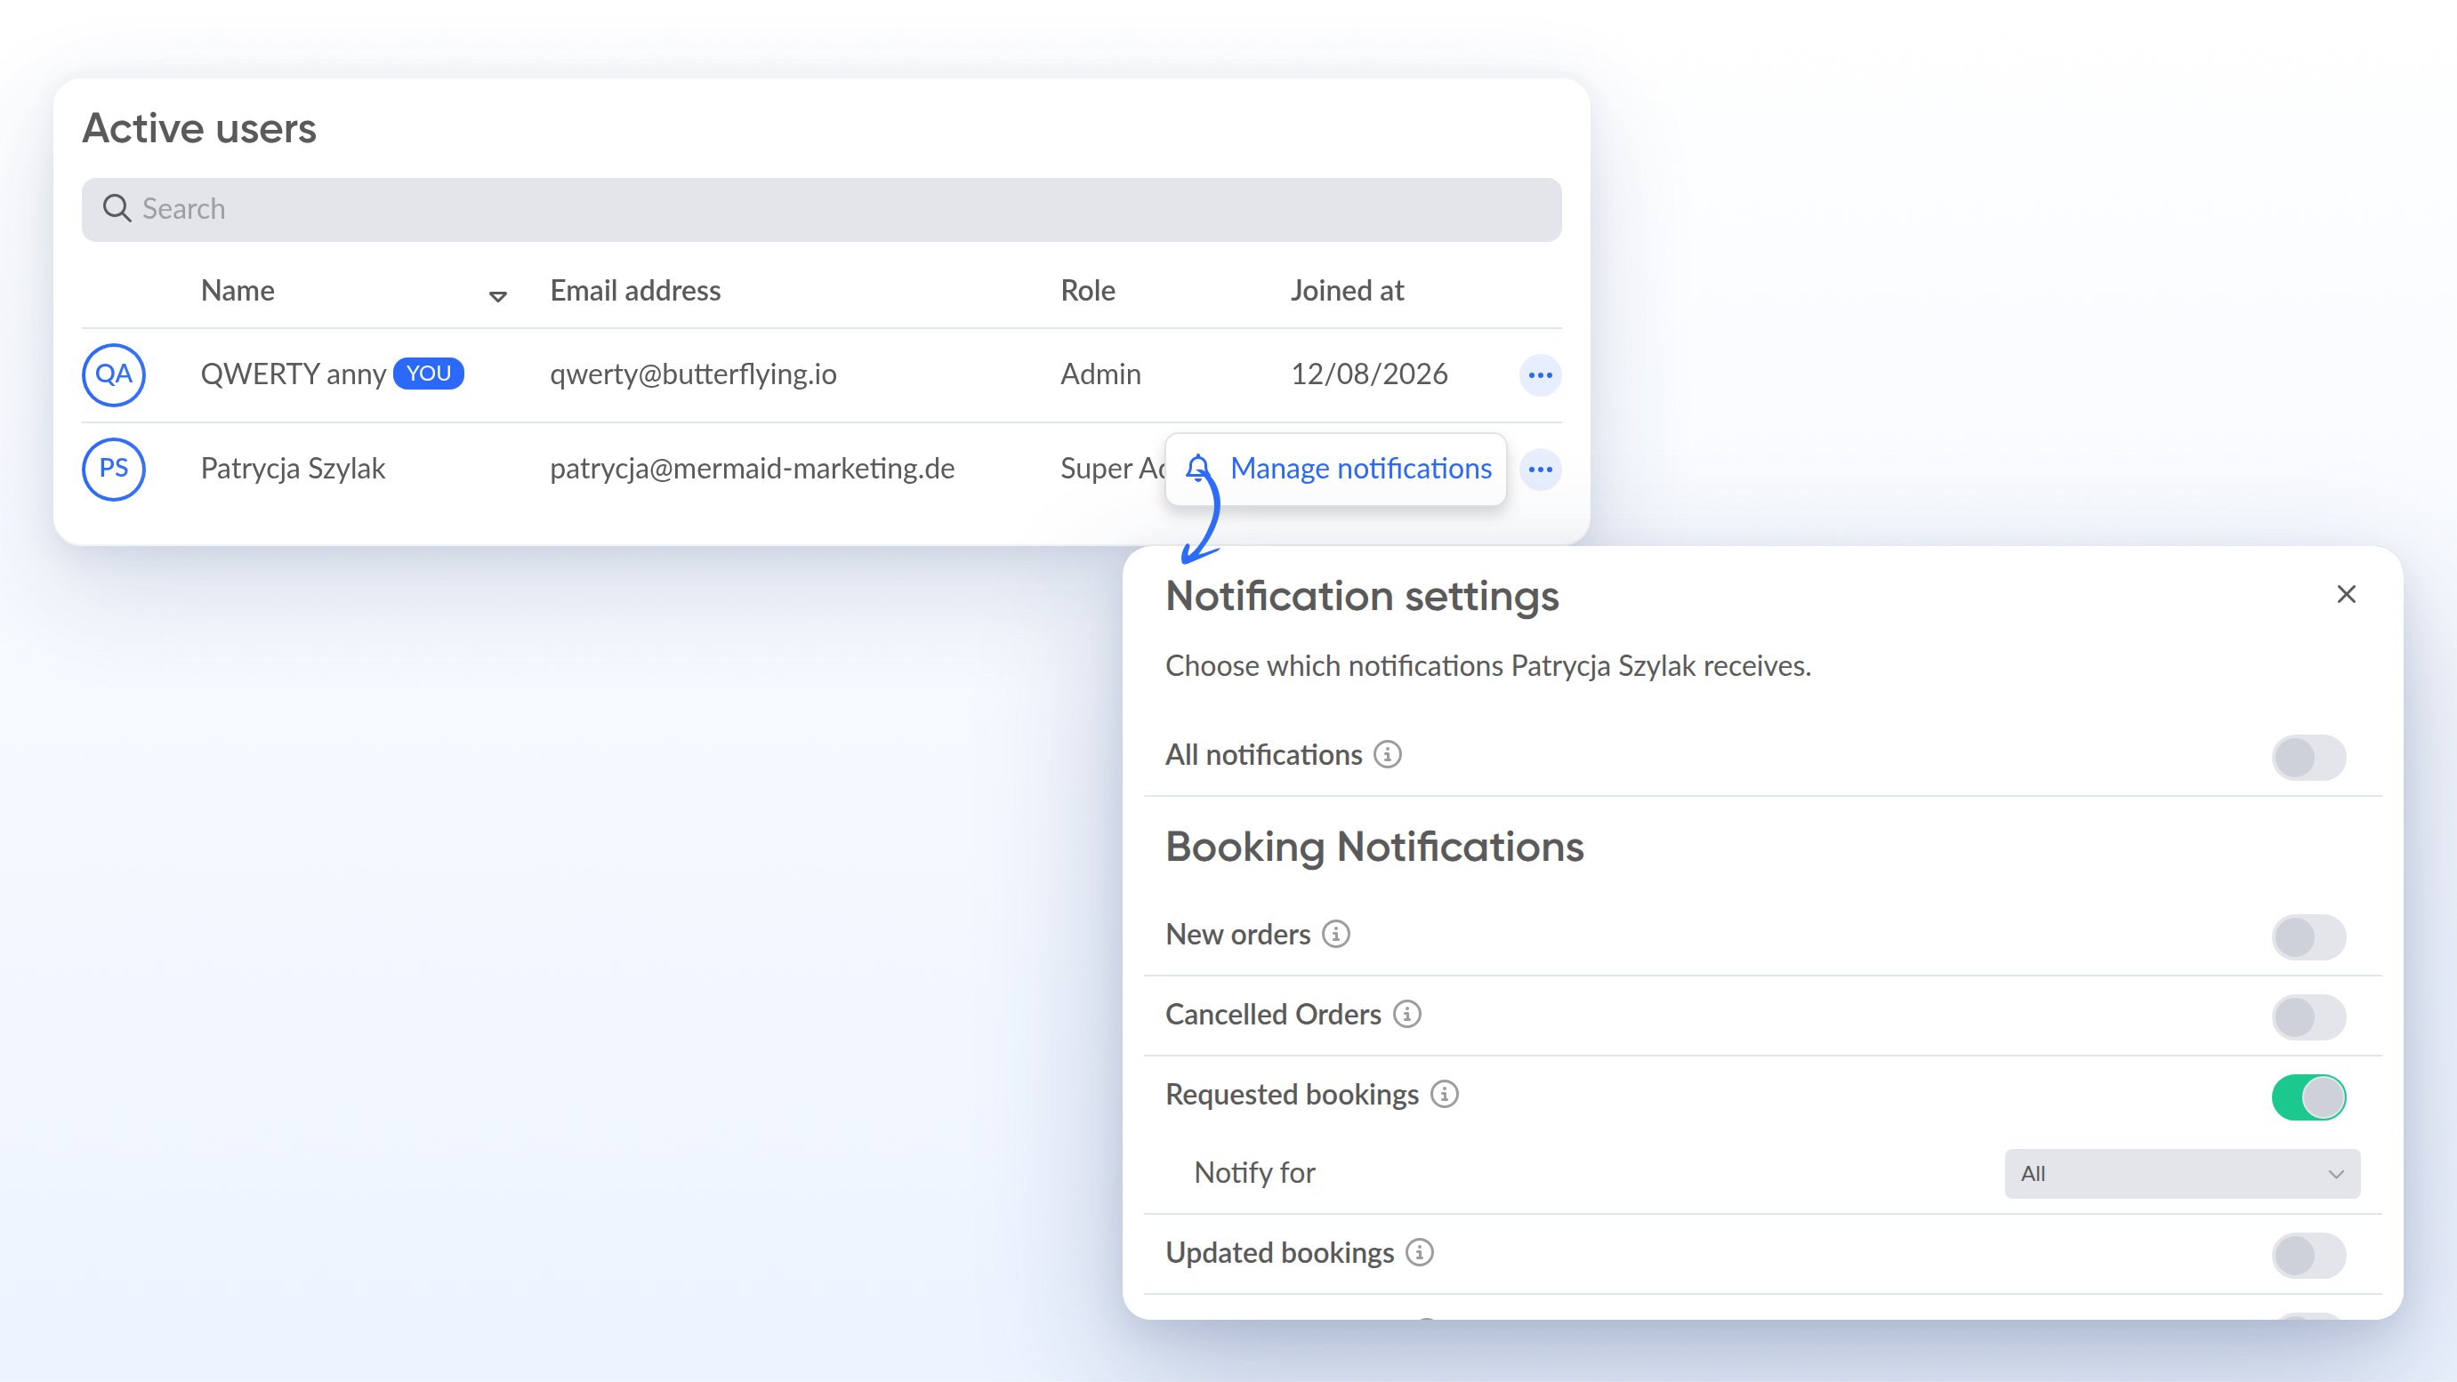Show info for New orders
This screenshot has height=1382, width=2457.
(1335, 934)
